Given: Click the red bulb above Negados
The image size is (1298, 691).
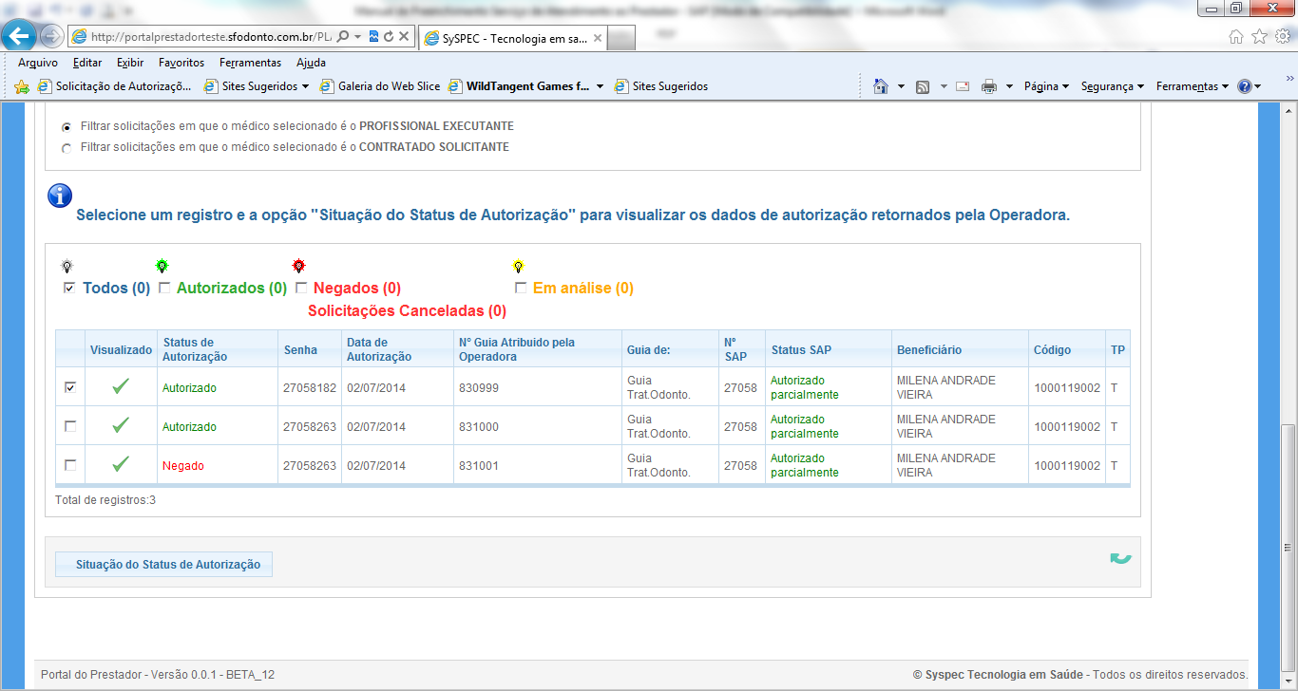Looking at the screenshot, I should point(299,267).
